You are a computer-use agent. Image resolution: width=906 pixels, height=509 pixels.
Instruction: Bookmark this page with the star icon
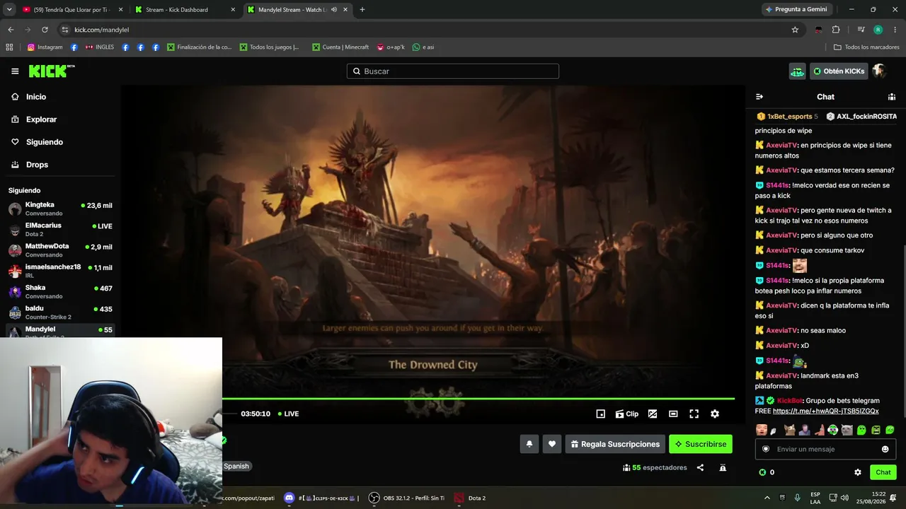tap(795, 30)
